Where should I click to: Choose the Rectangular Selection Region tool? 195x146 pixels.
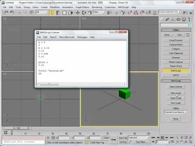(65, 13)
